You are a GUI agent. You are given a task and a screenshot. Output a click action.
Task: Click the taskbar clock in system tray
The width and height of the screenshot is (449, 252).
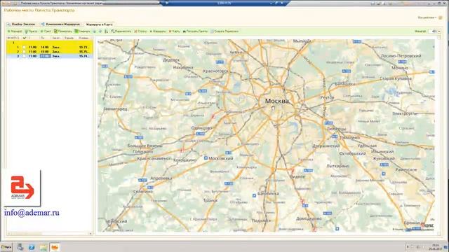pos(435,246)
